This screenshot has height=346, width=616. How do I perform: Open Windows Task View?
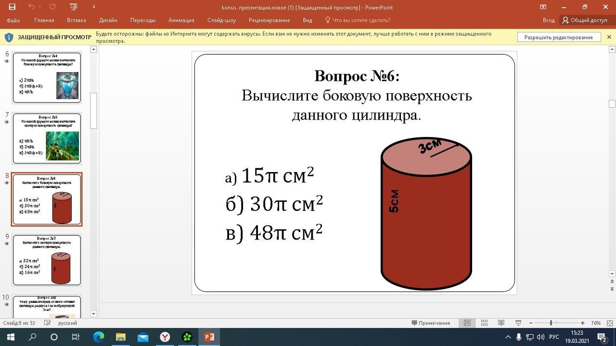pyautogui.click(x=76, y=337)
